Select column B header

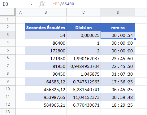[x=45, y=12]
